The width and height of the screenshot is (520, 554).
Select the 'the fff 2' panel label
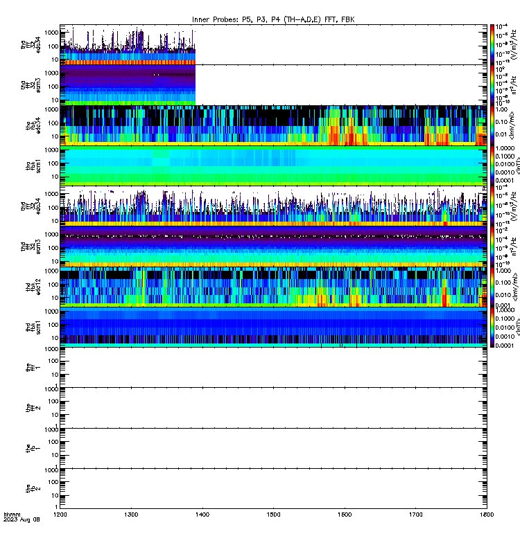[x=33, y=408]
